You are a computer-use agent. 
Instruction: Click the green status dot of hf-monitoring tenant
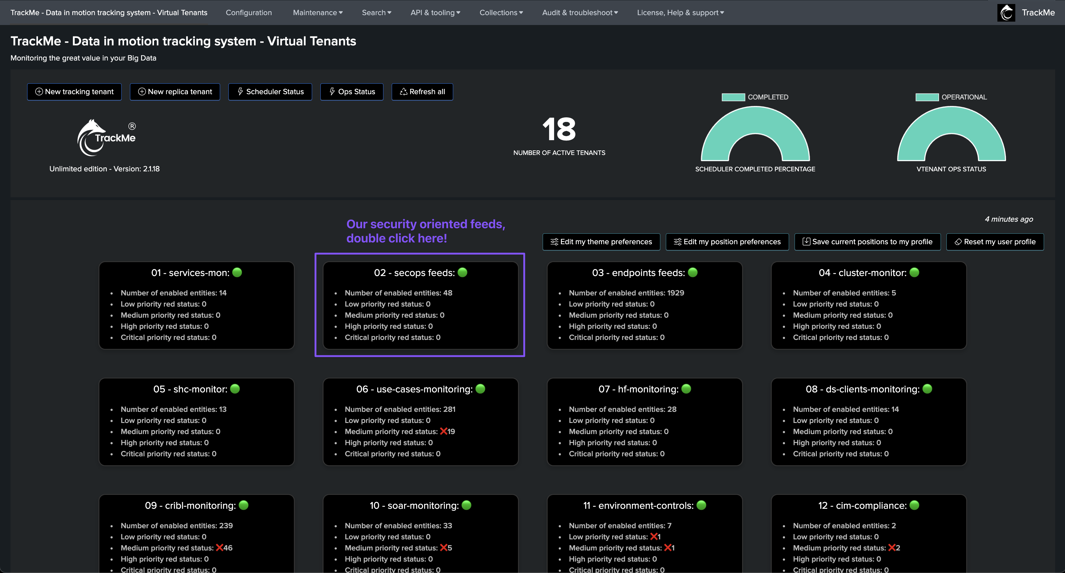686,389
